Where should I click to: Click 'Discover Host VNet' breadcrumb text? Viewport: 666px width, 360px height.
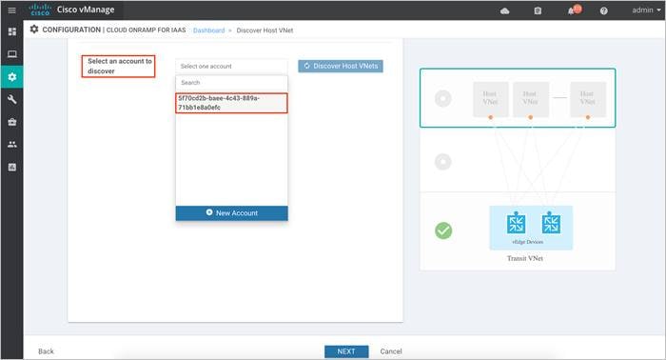click(x=264, y=30)
